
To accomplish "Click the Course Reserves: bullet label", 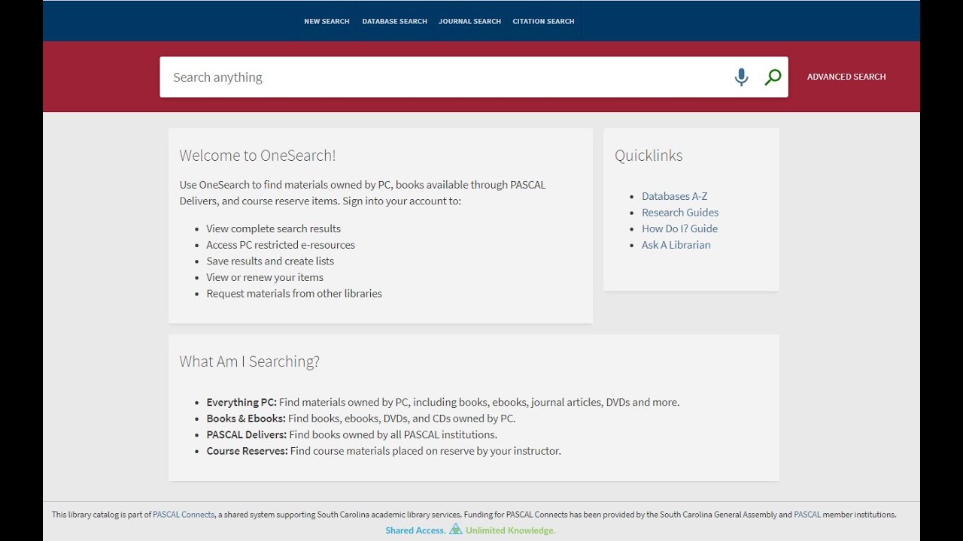I will point(247,451).
